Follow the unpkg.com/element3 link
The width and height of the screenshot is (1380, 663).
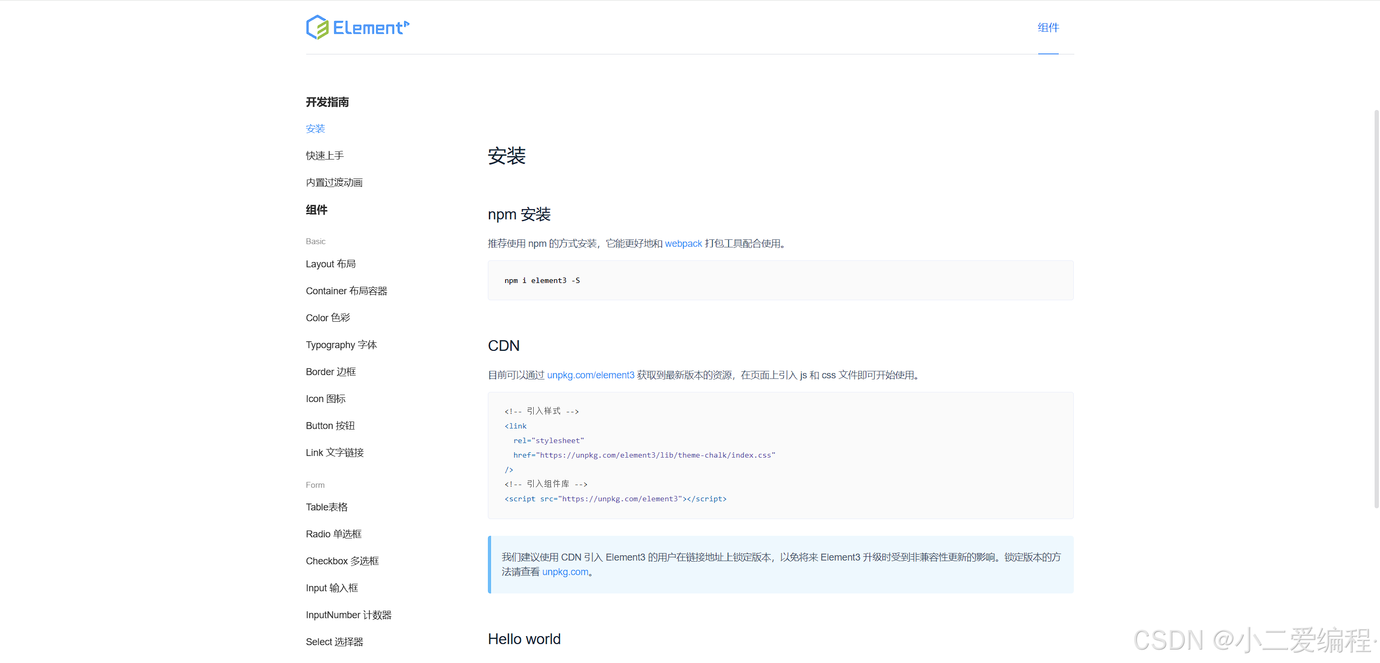[x=590, y=375]
